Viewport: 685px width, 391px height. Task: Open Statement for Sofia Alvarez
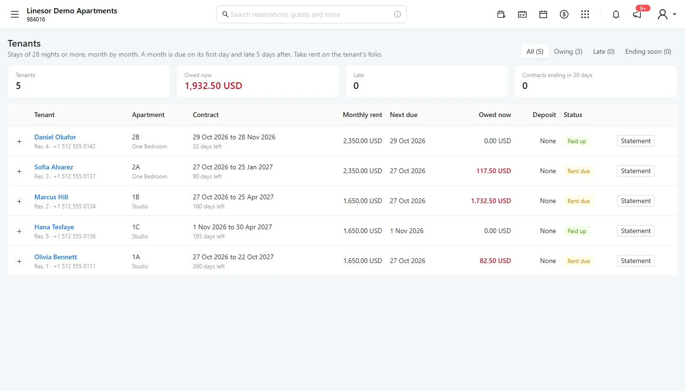point(636,171)
